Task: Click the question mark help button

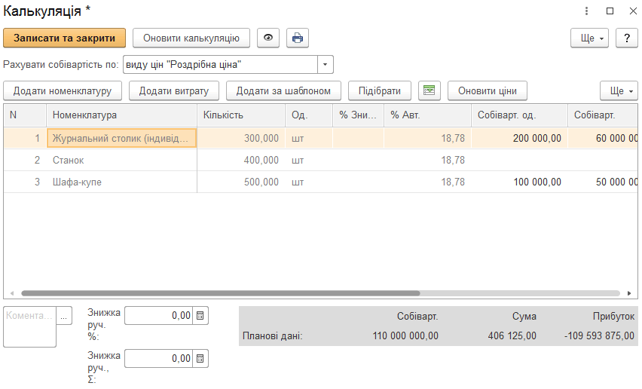Action: tap(627, 38)
